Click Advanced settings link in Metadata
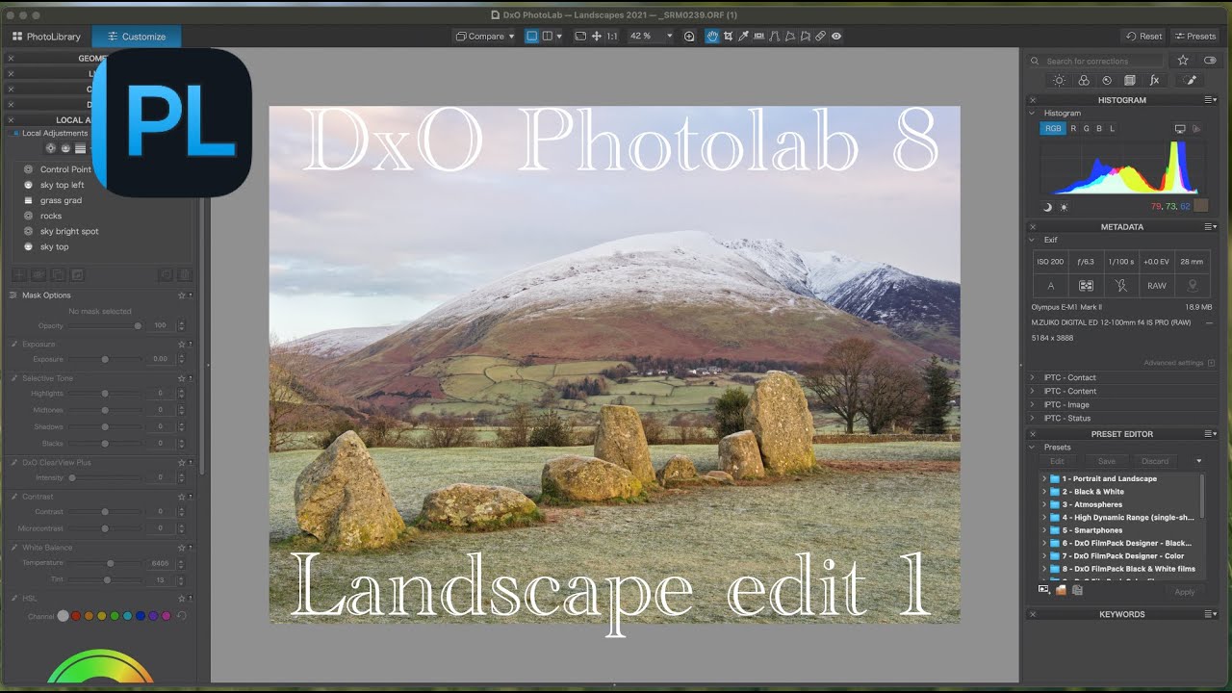The height and width of the screenshot is (693, 1232). (1179, 363)
